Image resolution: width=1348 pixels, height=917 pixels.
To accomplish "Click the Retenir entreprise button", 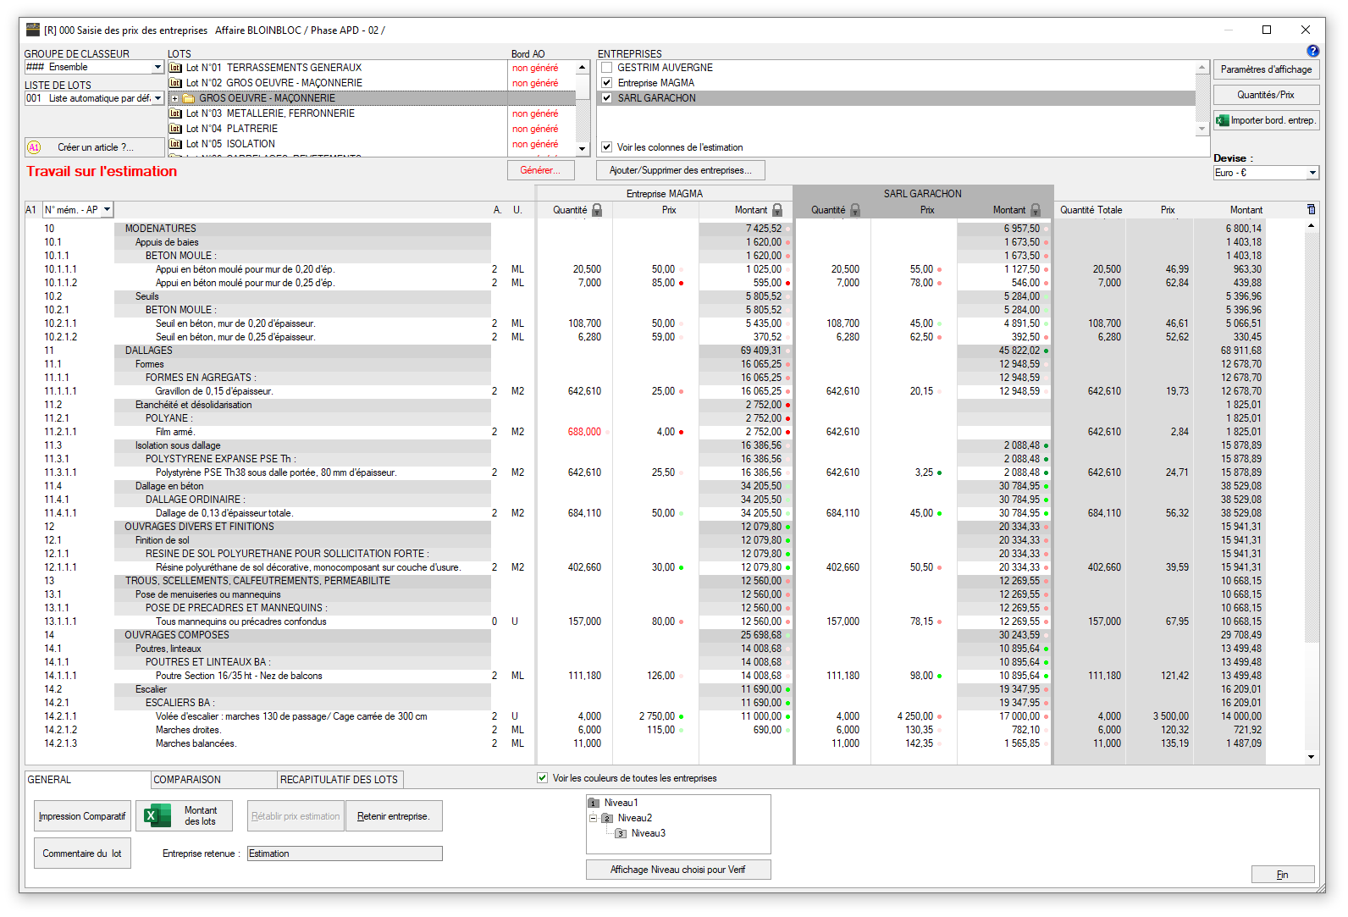I will pyautogui.click(x=394, y=816).
